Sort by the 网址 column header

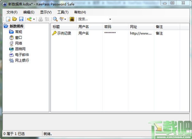[141, 27]
